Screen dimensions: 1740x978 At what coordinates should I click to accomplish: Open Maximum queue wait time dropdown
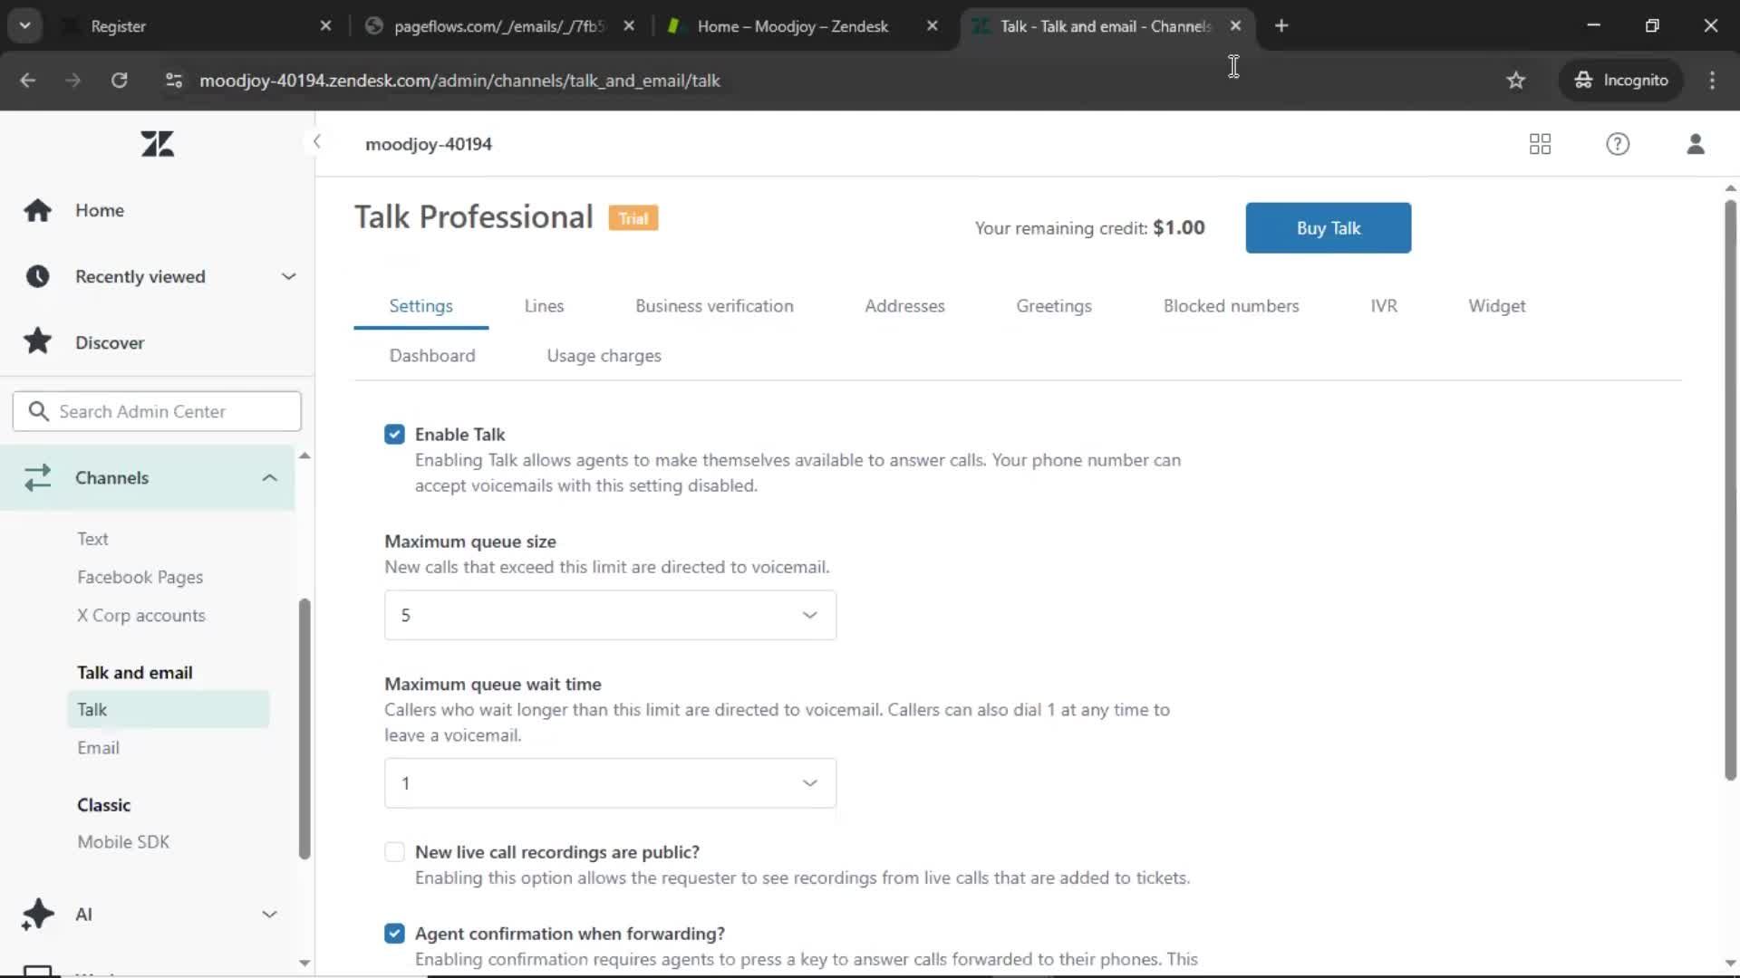tap(610, 783)
